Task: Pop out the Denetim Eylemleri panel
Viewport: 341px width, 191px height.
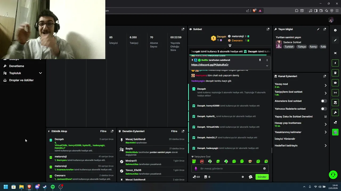Action: [x=183, y=131]
